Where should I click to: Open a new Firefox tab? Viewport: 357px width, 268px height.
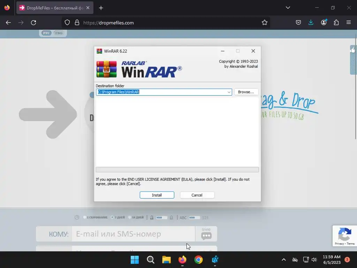click(101, 8)
